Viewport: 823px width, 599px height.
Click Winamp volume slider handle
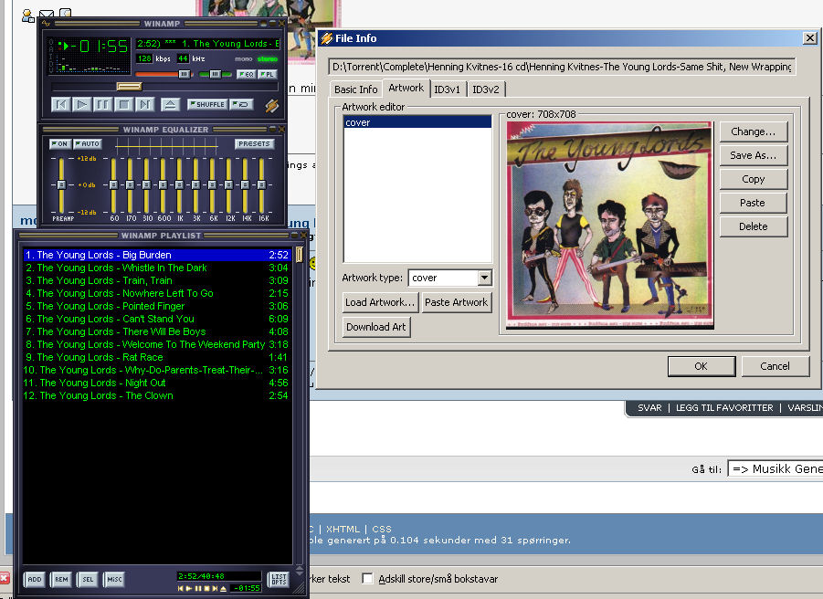184,74
